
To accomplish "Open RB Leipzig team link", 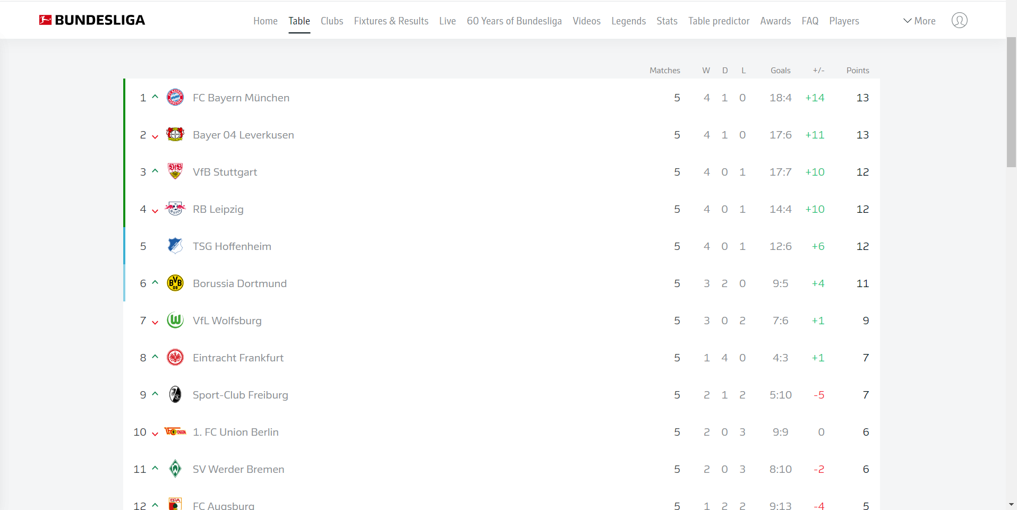I will coord(218,209).
